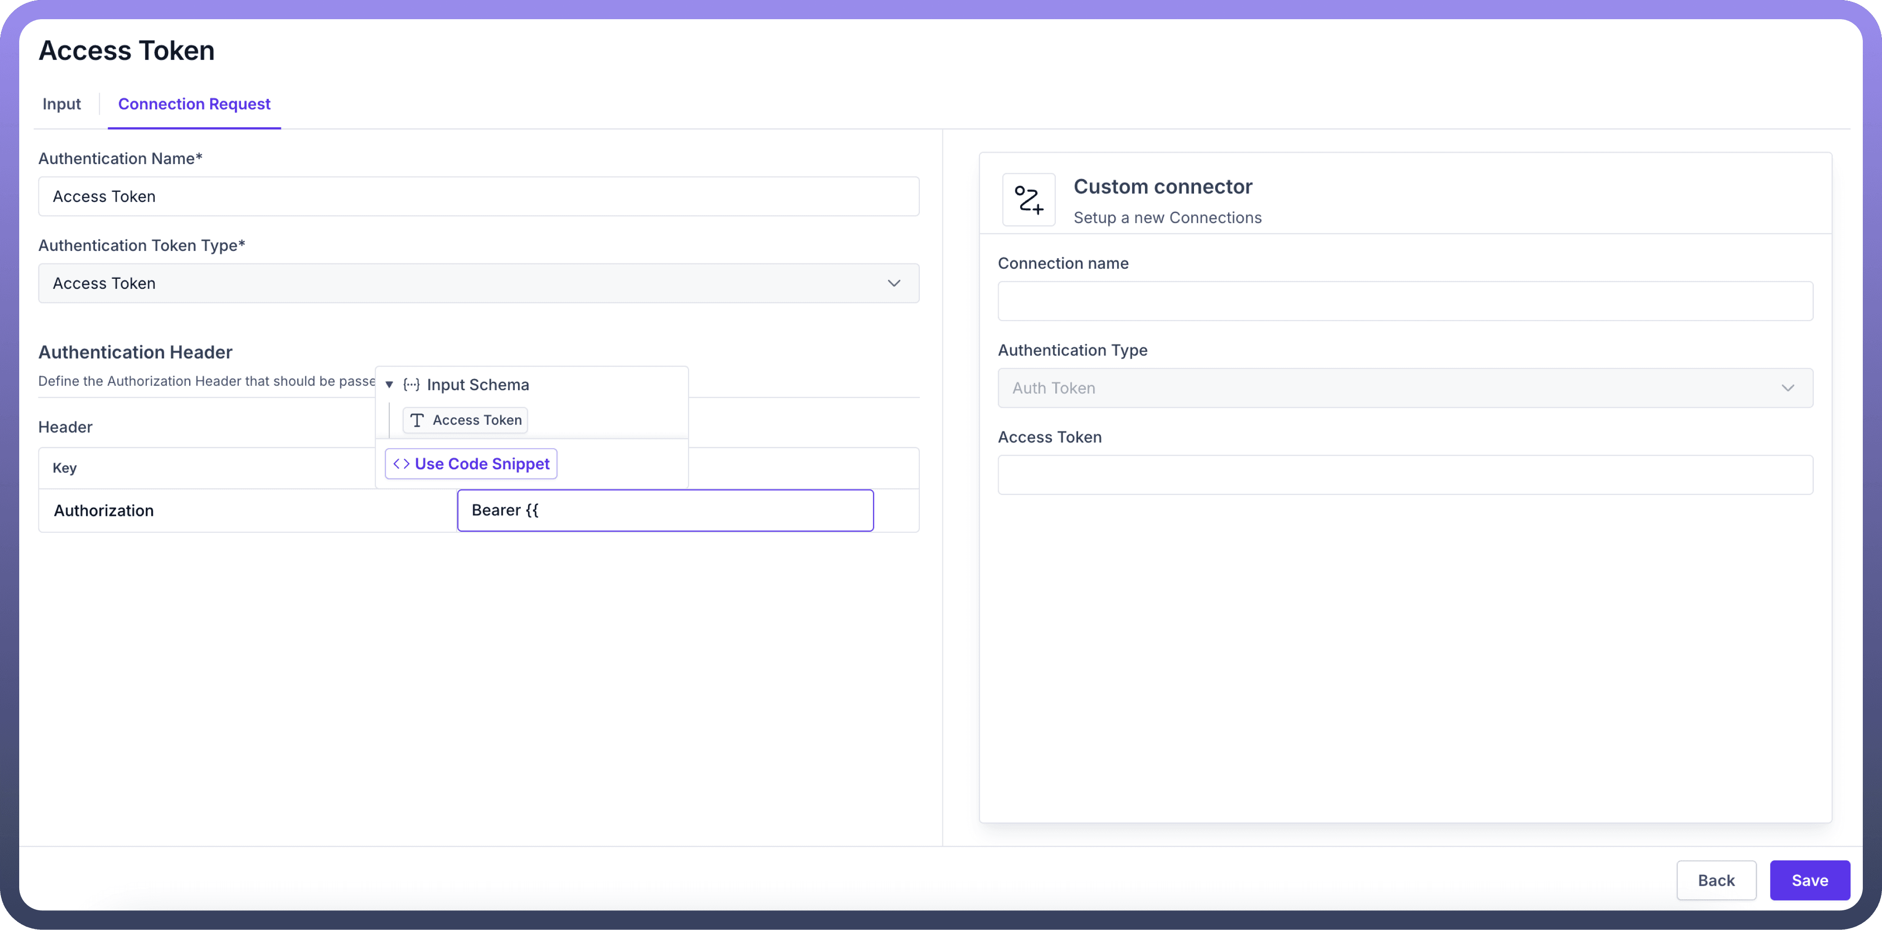This screenshot has width=1882, height=930.
Task: Click the Authentication Type dropdown chevron
Action: pyautogui.click(x=1787, y=388)
